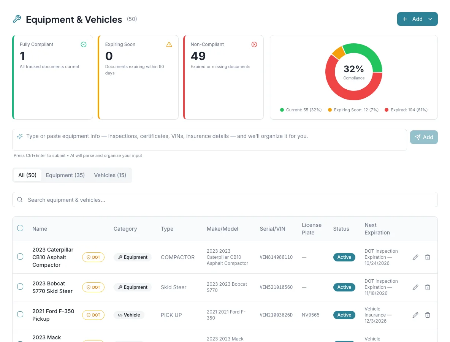450x342 pixels.
Task: Click the Serial/VIN column header
Action: [x=273, y=229]
